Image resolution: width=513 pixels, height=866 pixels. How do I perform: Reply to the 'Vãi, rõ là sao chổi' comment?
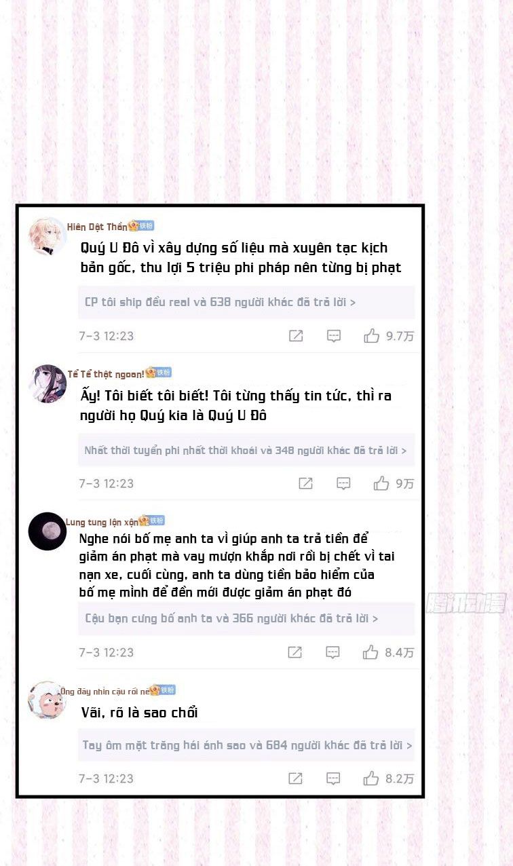coord(333,778)
